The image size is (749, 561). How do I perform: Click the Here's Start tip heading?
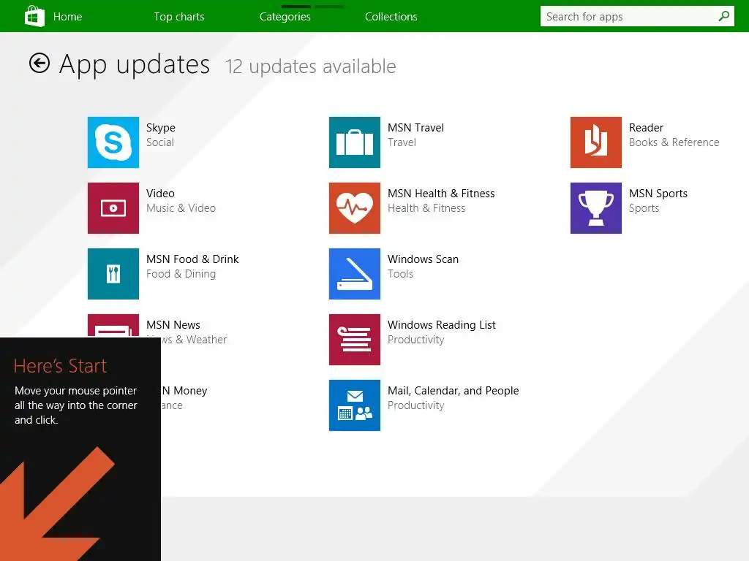click(60, 367)
